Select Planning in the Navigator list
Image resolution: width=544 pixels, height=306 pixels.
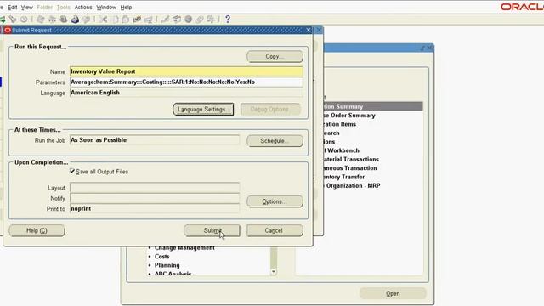[167, 265]
